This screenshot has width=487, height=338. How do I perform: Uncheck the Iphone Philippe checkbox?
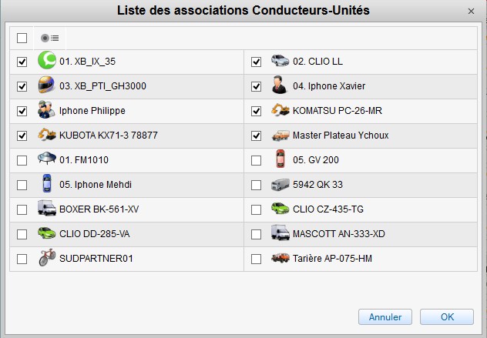pos(22,111)
